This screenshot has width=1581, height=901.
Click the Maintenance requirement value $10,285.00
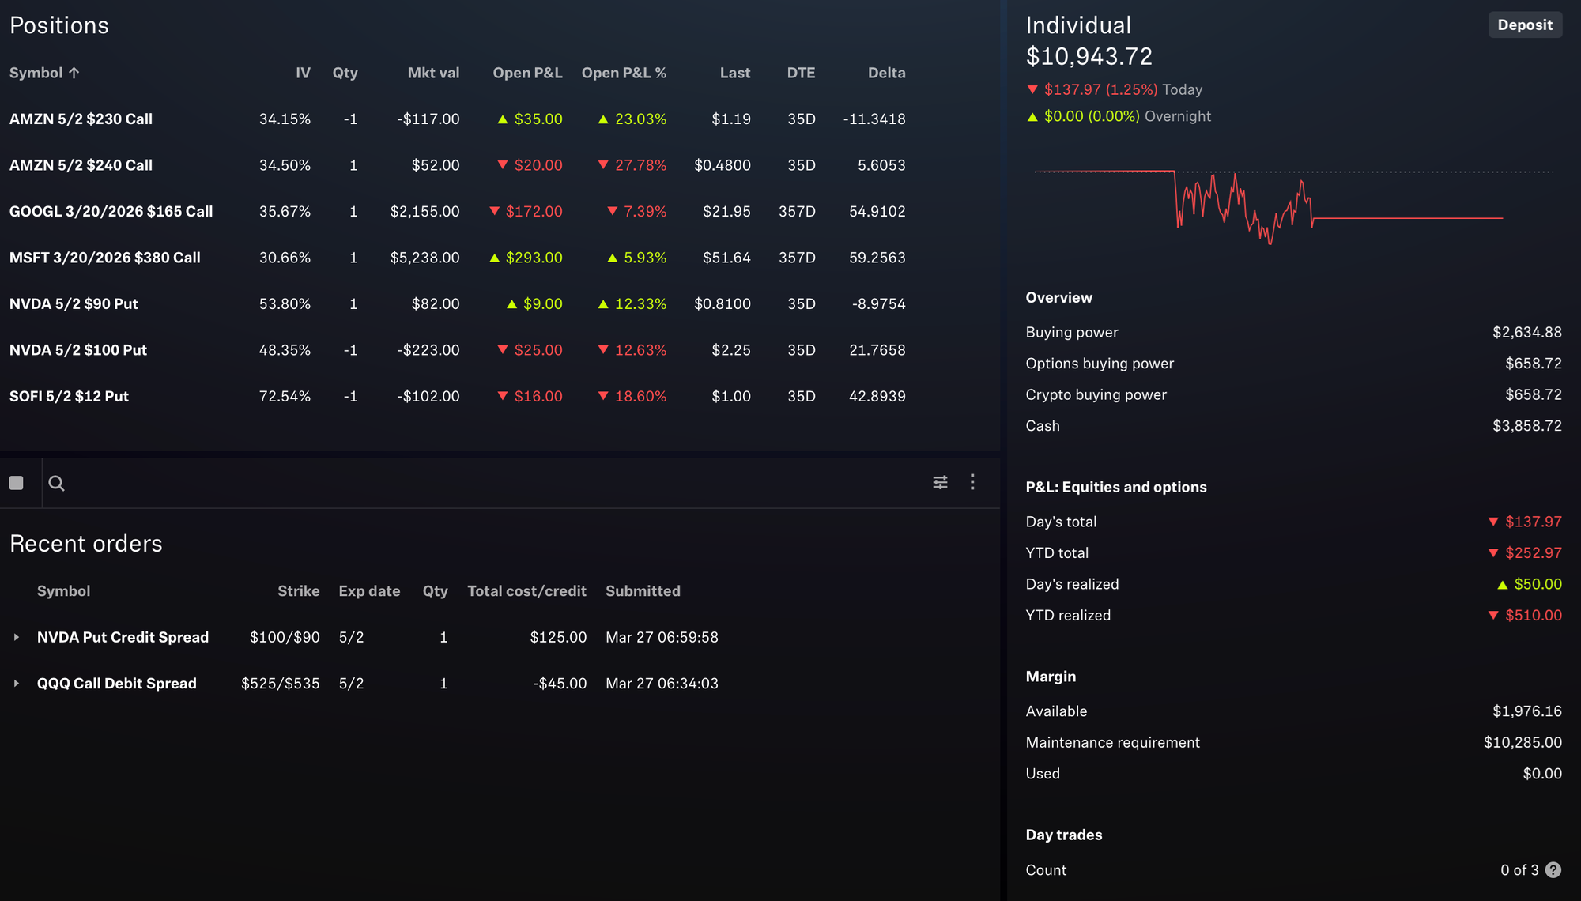(x=1523, y=743)
